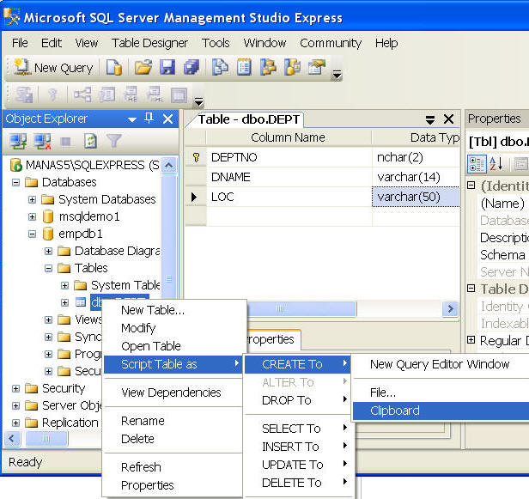Expand the System Databases node
Screen dimensions: 529x499
[32, 199]
